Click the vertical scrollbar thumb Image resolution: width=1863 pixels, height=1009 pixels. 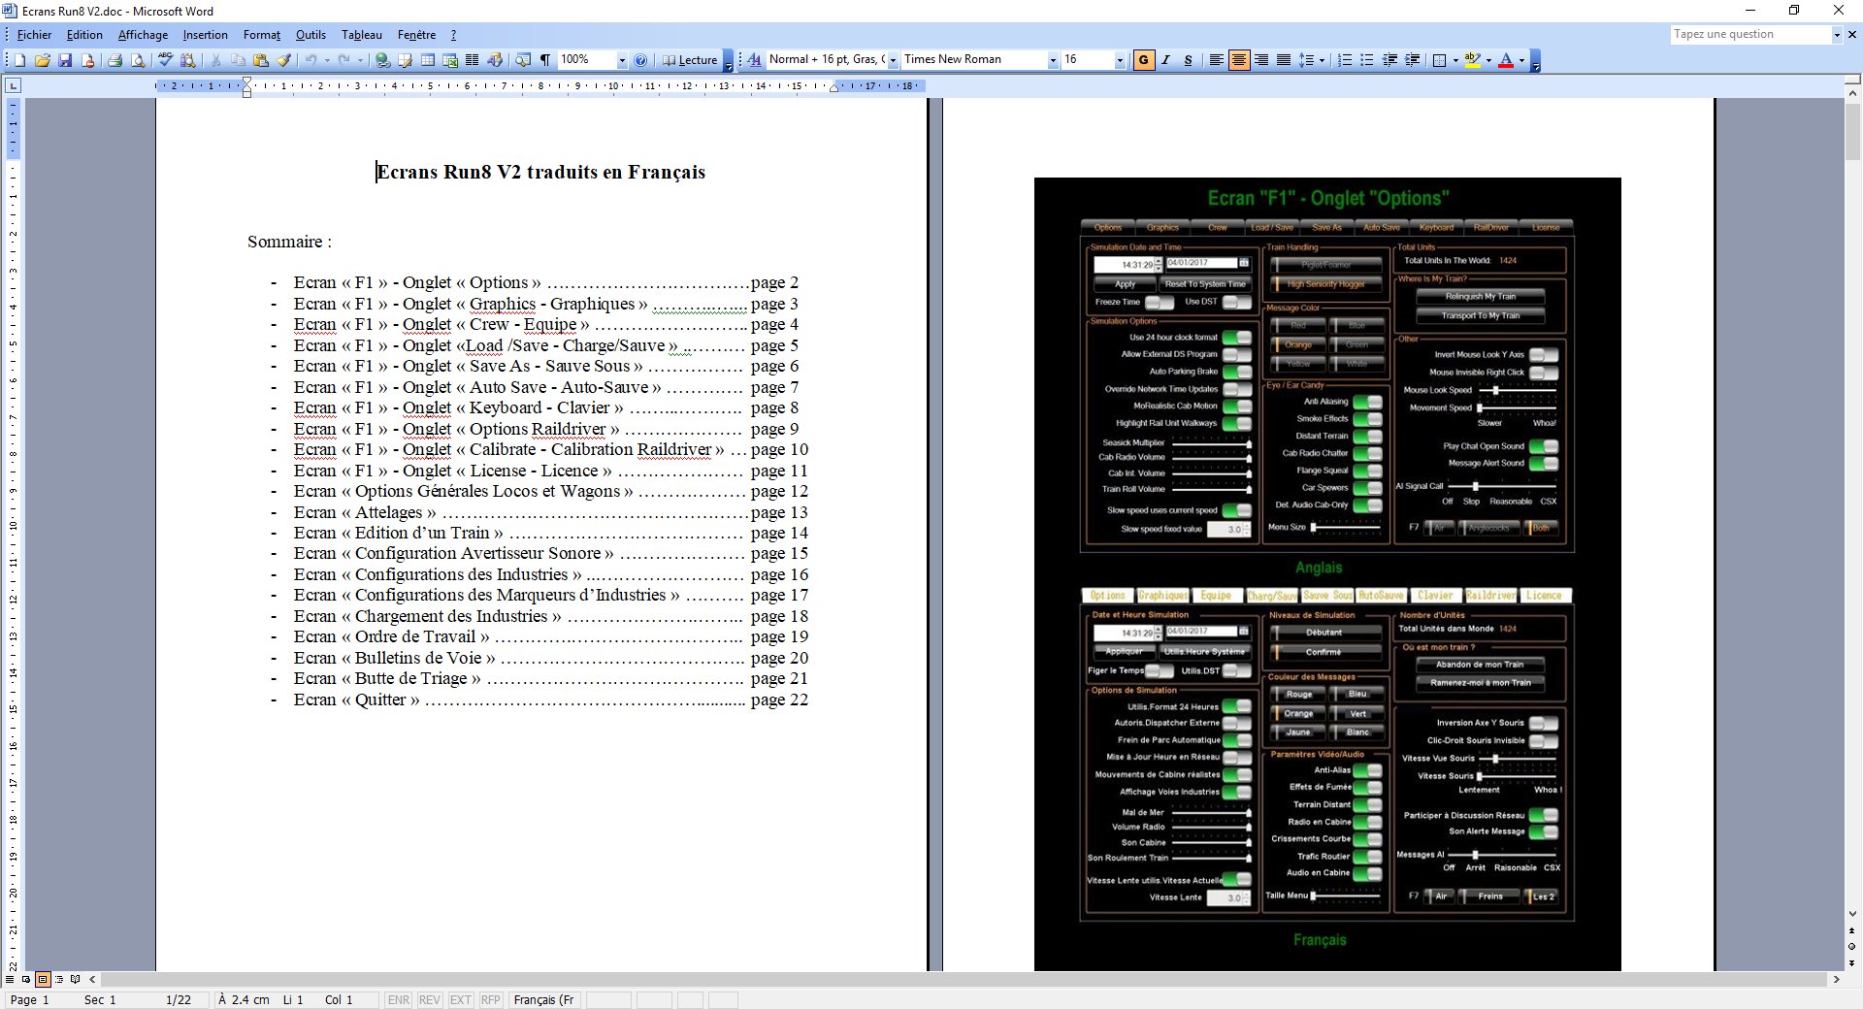(x=1852, y=131)
